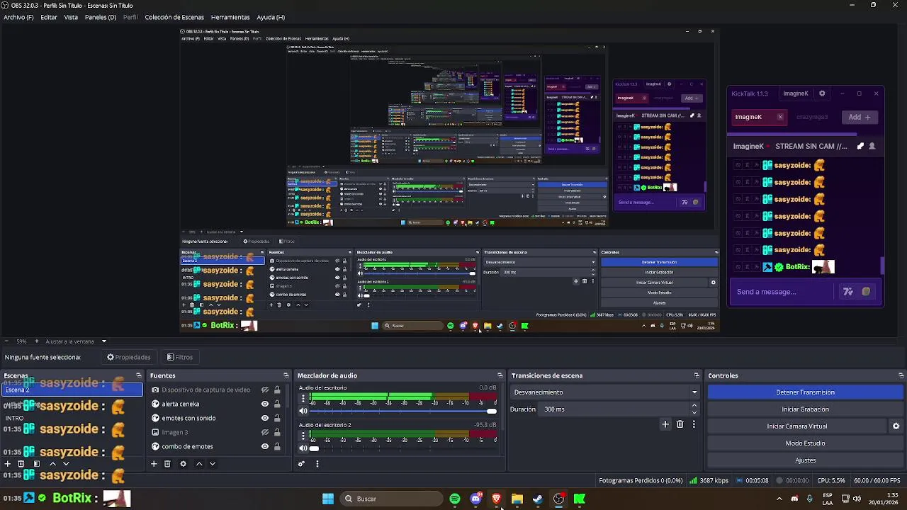
Task: Add a new source with plus
Action: (x=154, y=464)
